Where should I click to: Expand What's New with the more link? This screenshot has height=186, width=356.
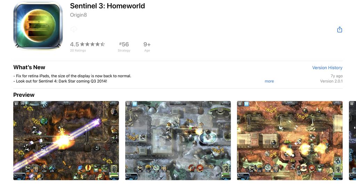coord(269,81)
